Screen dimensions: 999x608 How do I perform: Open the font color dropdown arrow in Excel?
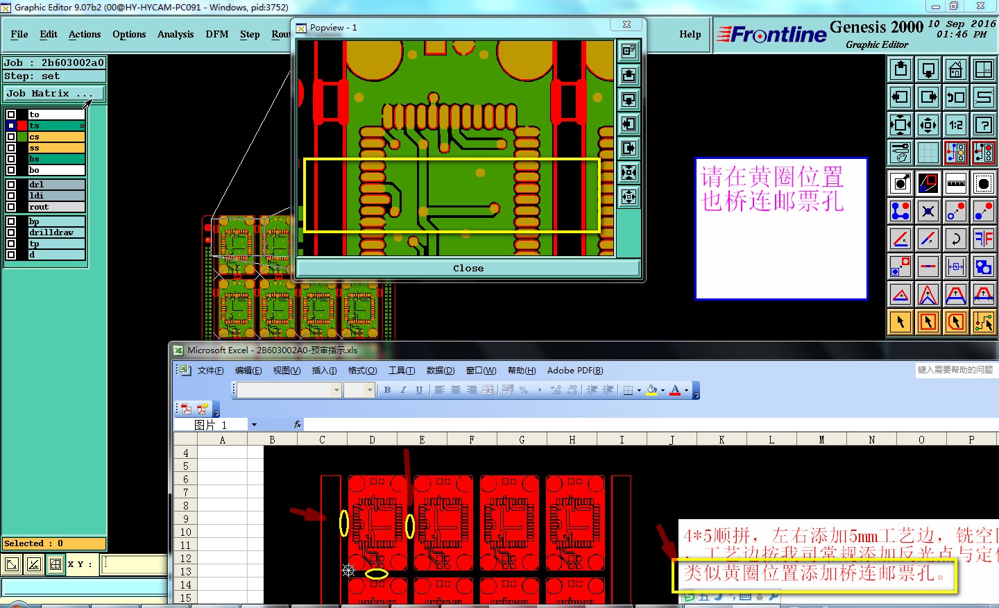(x=687, y=390)
